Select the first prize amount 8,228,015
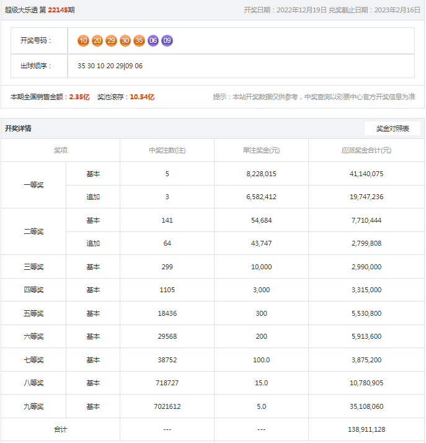The width and height of the screenshot is (426, 443). click(x=261, y=174)
